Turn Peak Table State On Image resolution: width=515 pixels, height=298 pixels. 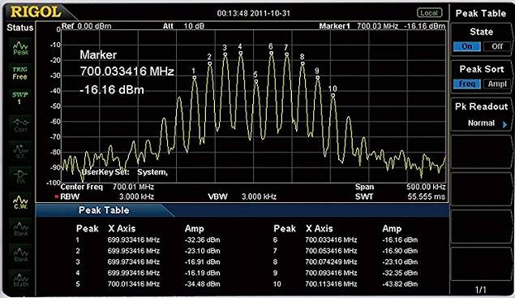click(466, 46)
